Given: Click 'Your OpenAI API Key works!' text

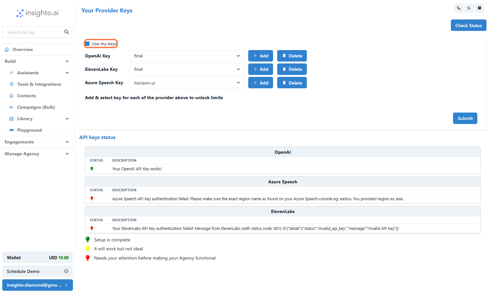Looking at the screenshot, I should click(137, 169).
